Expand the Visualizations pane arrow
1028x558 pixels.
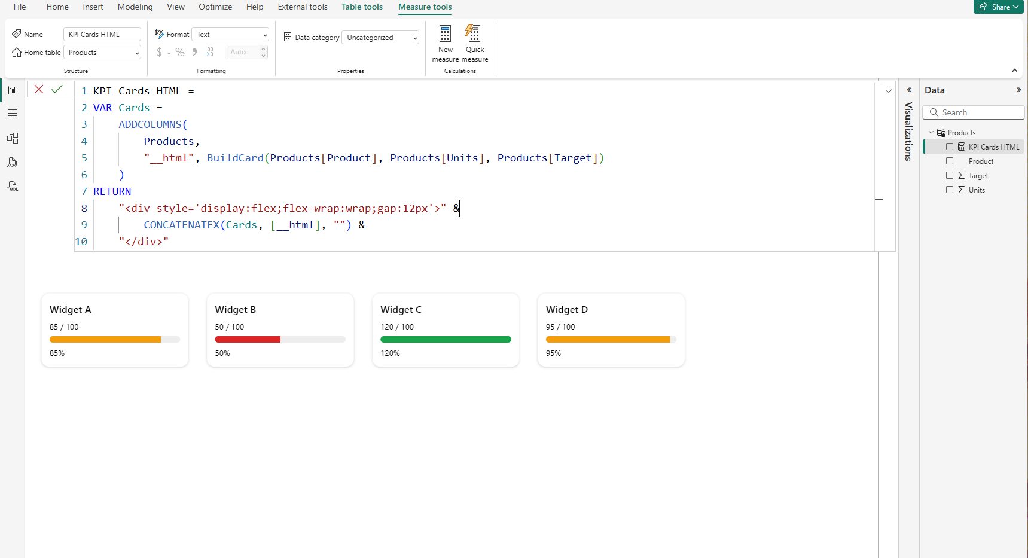point(909,90)
